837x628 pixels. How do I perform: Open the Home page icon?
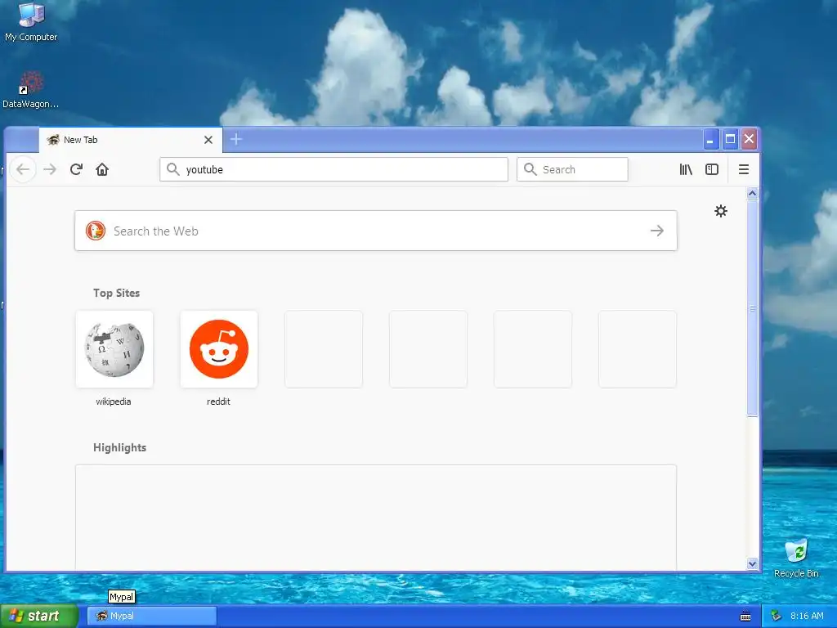coord(102,169)
